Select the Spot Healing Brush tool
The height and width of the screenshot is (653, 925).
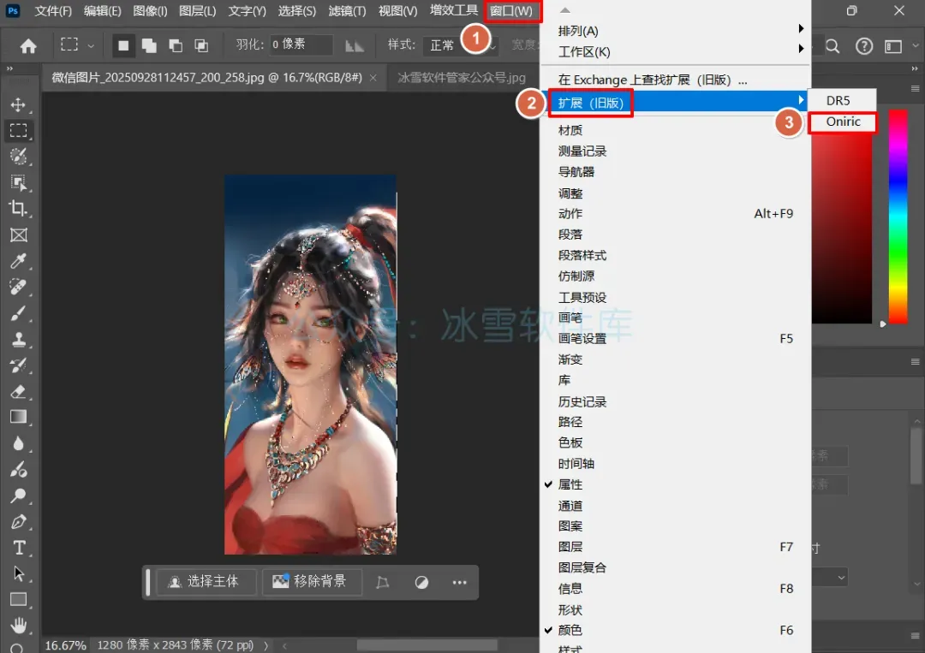point(18,287)
